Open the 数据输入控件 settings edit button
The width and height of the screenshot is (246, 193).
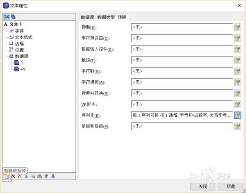click(x=237, y=50)
